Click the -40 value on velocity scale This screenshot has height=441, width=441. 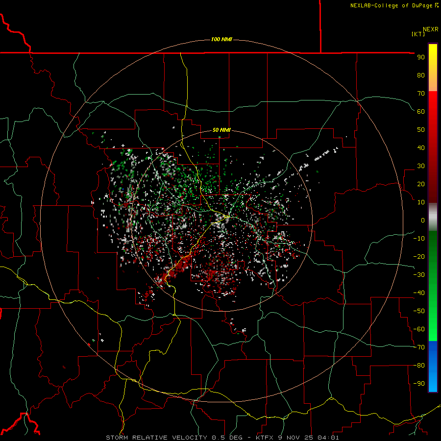[x=419, y=293]
